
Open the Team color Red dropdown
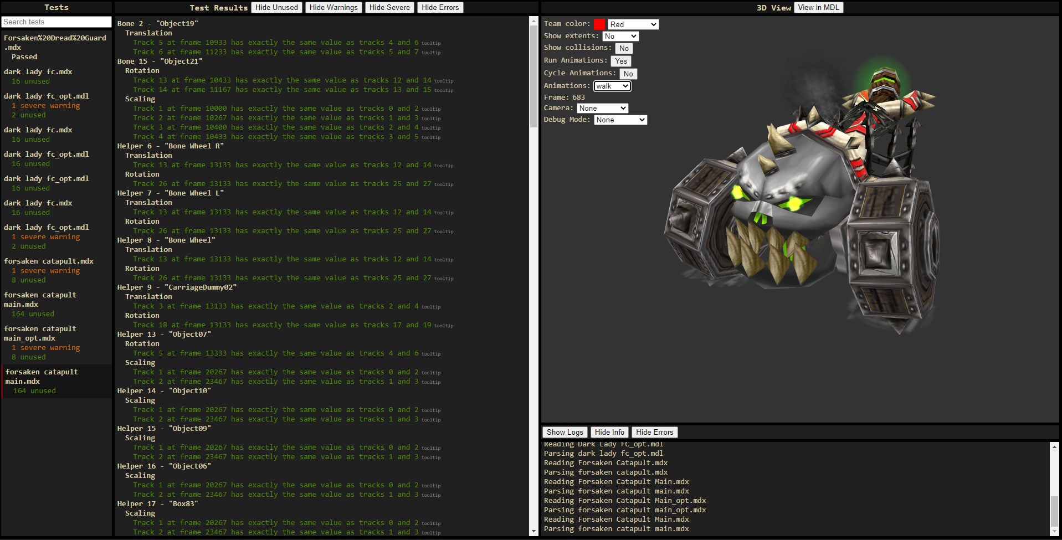tap(633, 24)
